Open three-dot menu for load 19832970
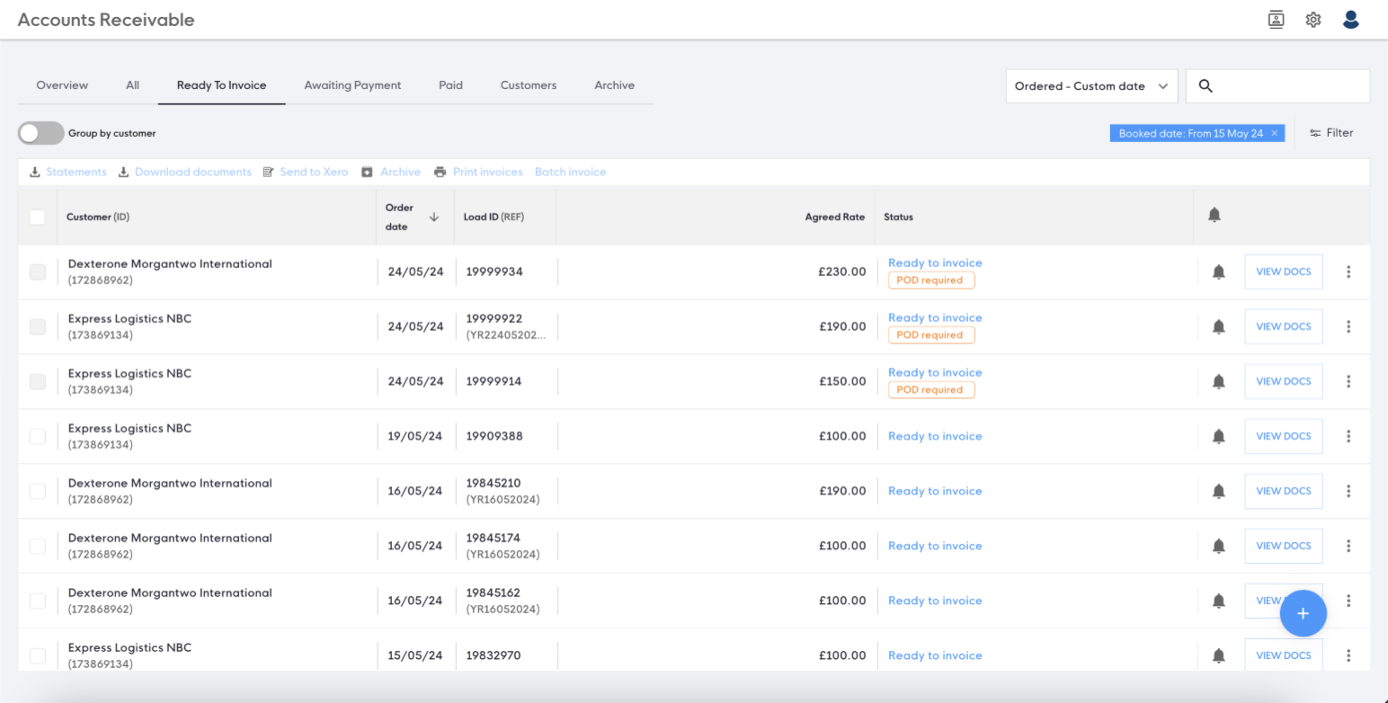1388x703 pixels. pos(1348,655)
